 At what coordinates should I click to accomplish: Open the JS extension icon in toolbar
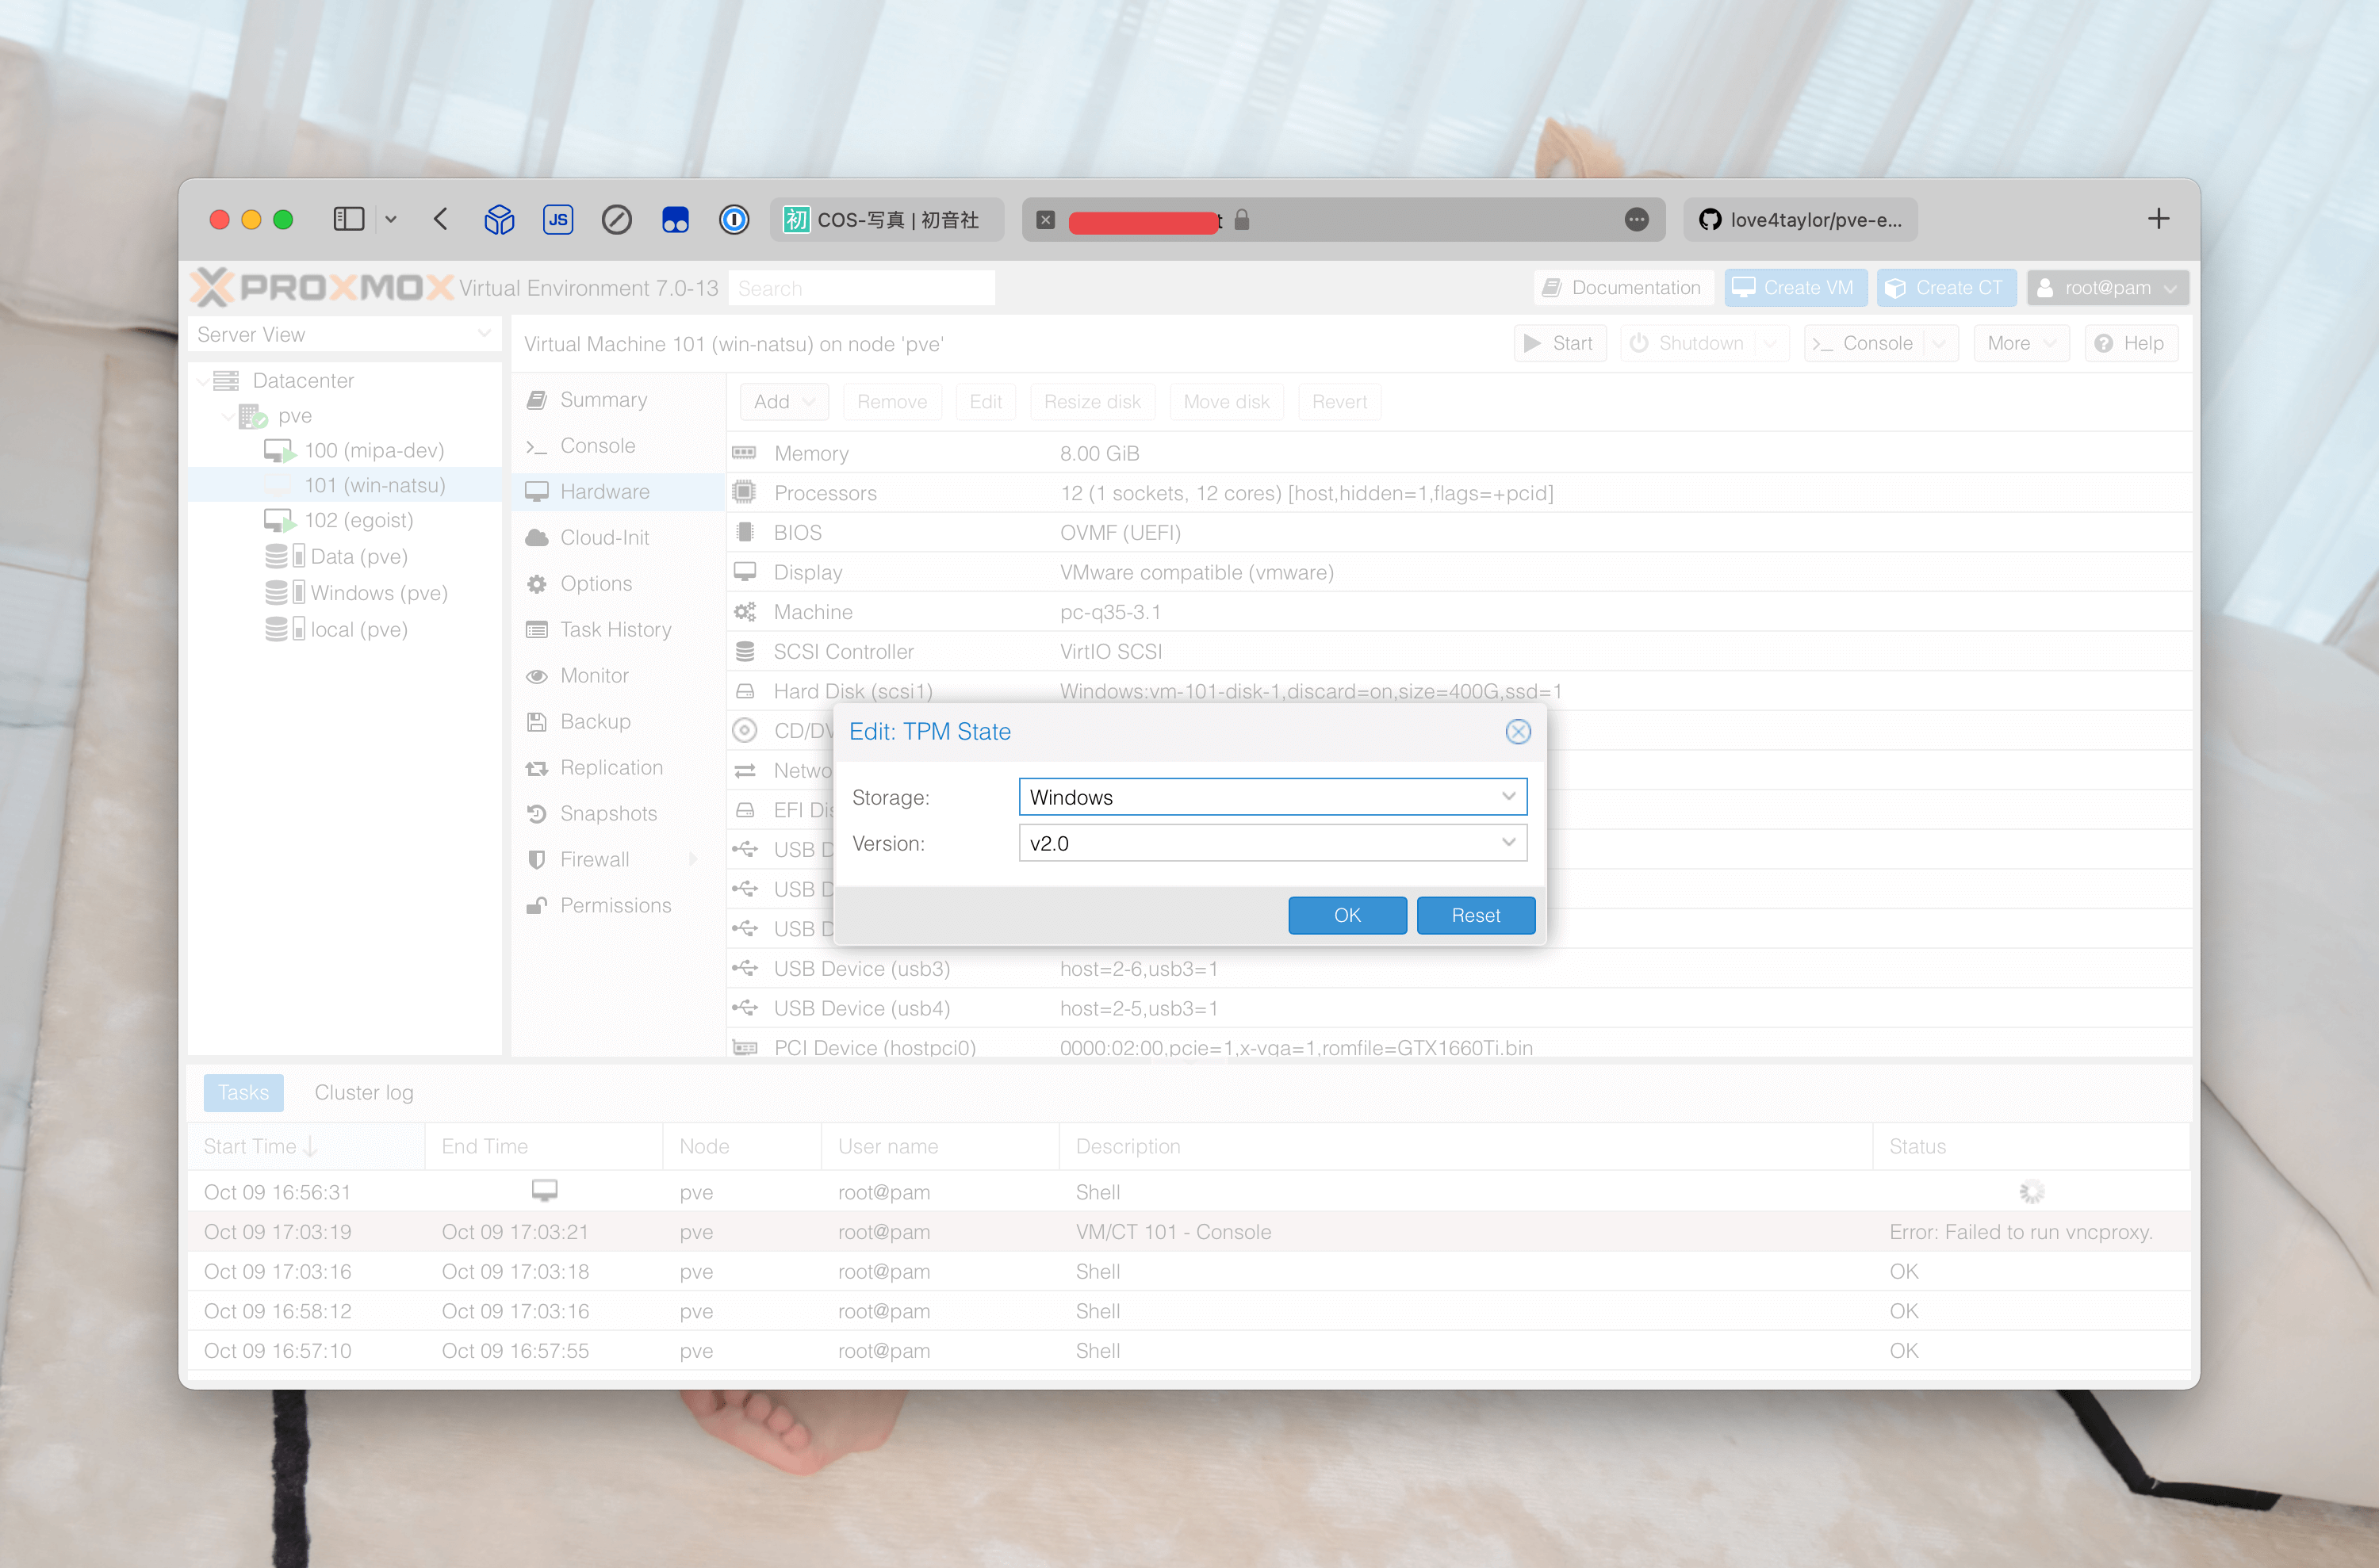coord(557,219)
